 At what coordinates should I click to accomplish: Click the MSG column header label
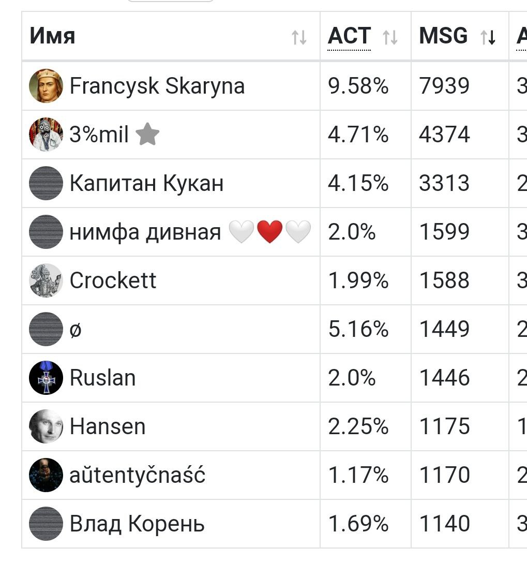click(443, 36)
